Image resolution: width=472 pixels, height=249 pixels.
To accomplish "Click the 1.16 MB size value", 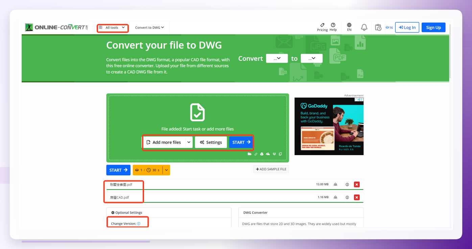I will [x=323, y=197].
